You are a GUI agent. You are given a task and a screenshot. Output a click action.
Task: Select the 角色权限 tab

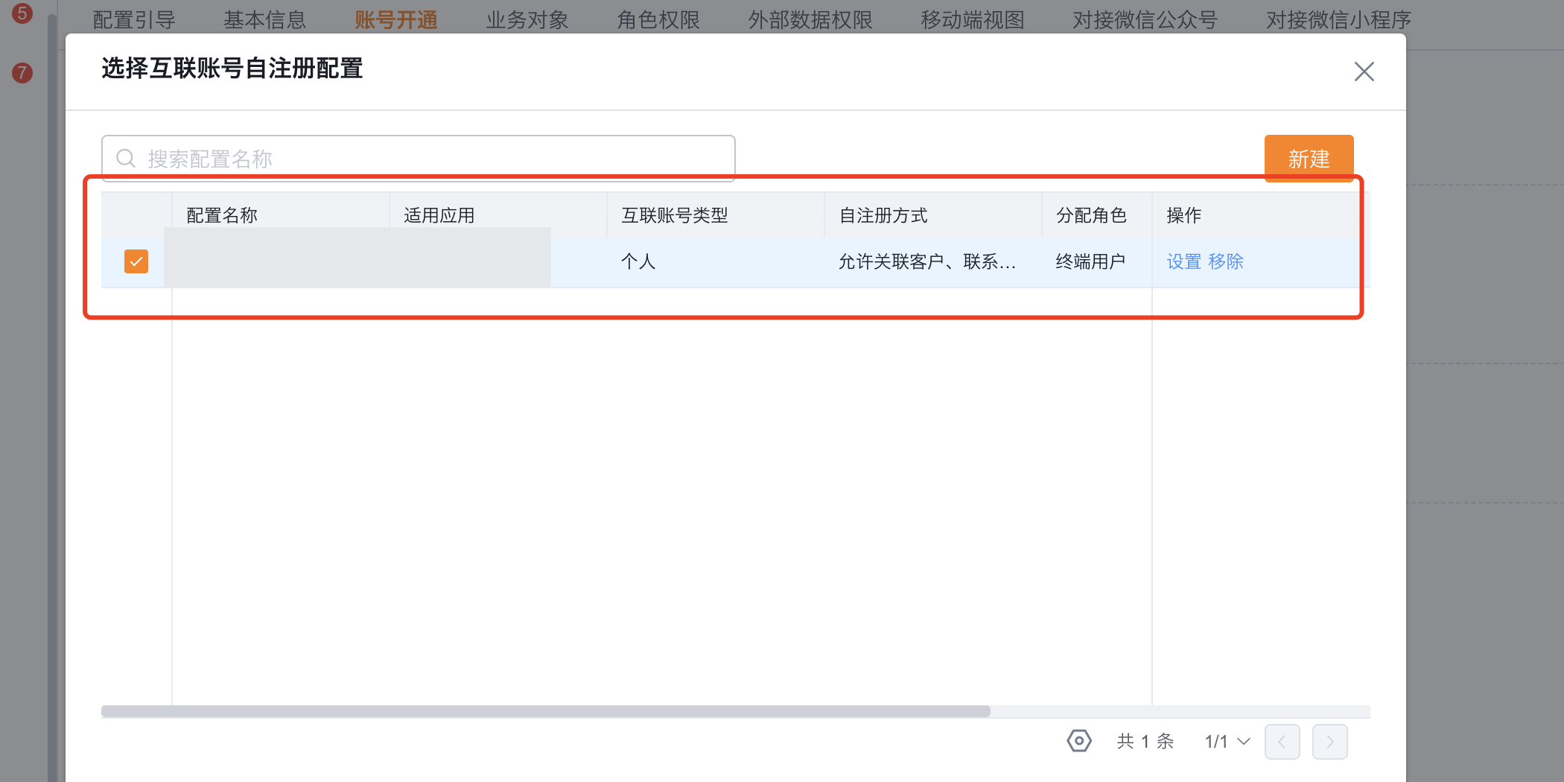pyautogui.click(x=658, y=20)
